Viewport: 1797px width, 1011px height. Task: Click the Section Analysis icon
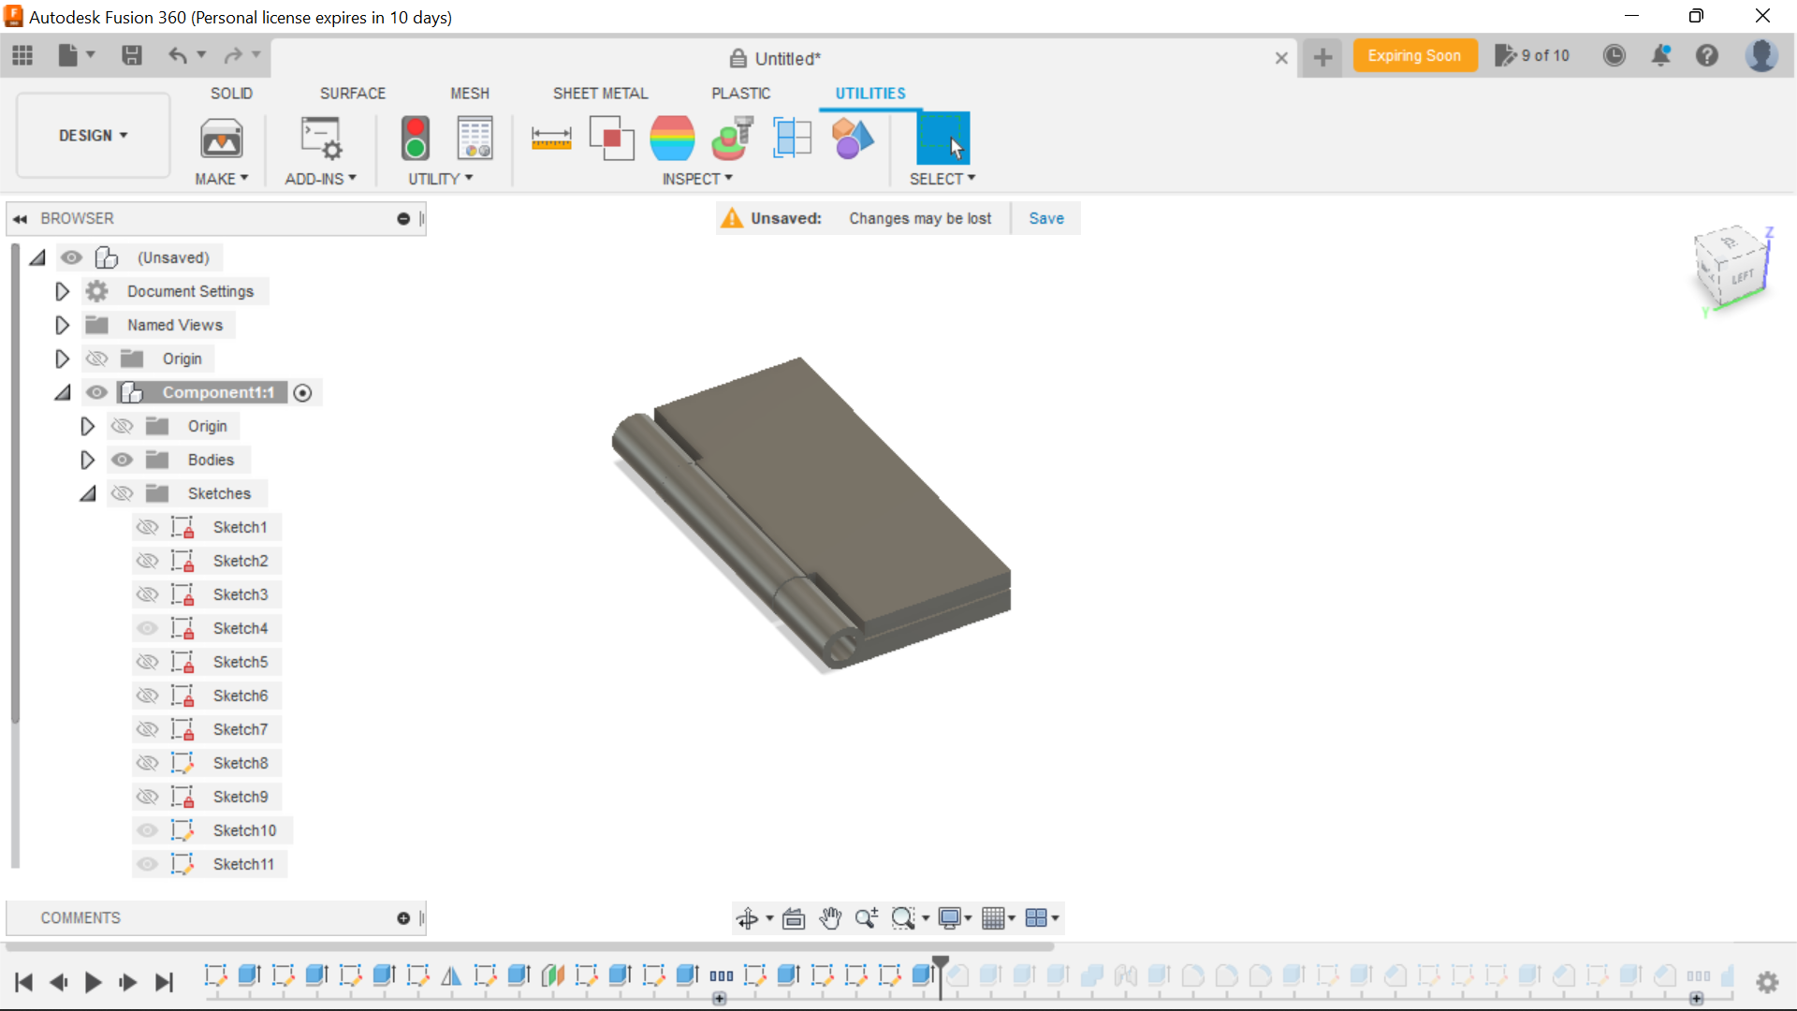pyautogui.click(x=793, y=139)
